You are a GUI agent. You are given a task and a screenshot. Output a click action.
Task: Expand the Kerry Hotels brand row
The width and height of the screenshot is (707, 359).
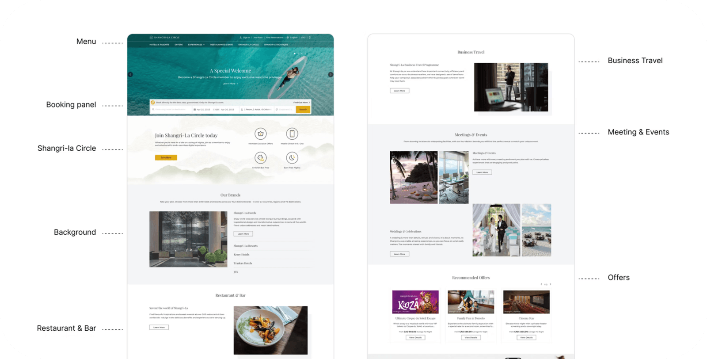tap(272, 255)
